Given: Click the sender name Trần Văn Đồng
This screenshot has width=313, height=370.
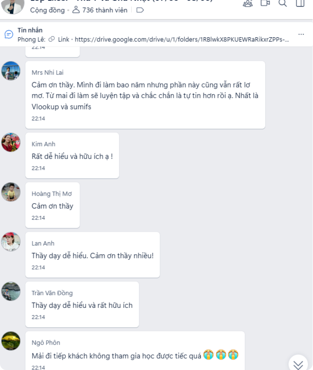Looking at the screenshot, I should [x=52, y=293].
